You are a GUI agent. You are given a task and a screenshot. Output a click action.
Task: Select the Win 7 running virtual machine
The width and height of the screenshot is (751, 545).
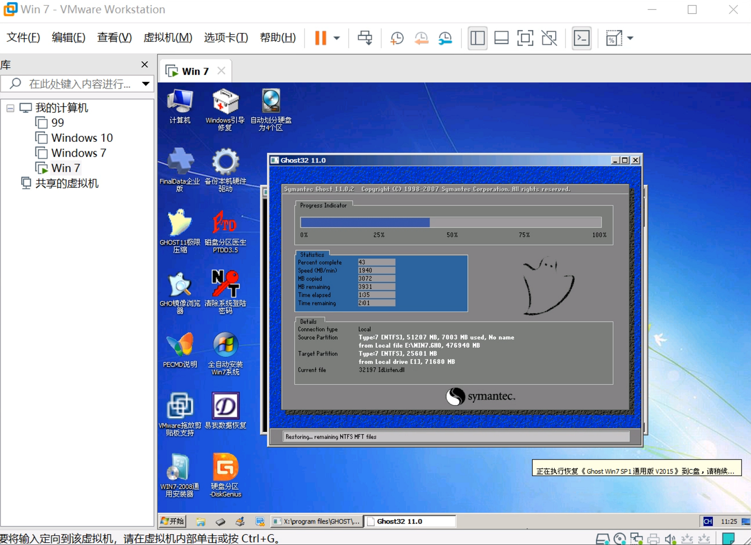[58, 168]
